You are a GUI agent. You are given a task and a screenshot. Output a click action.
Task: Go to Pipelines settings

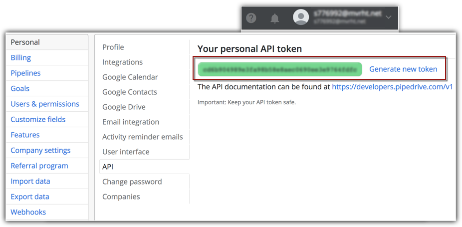[x=25, y=73]
